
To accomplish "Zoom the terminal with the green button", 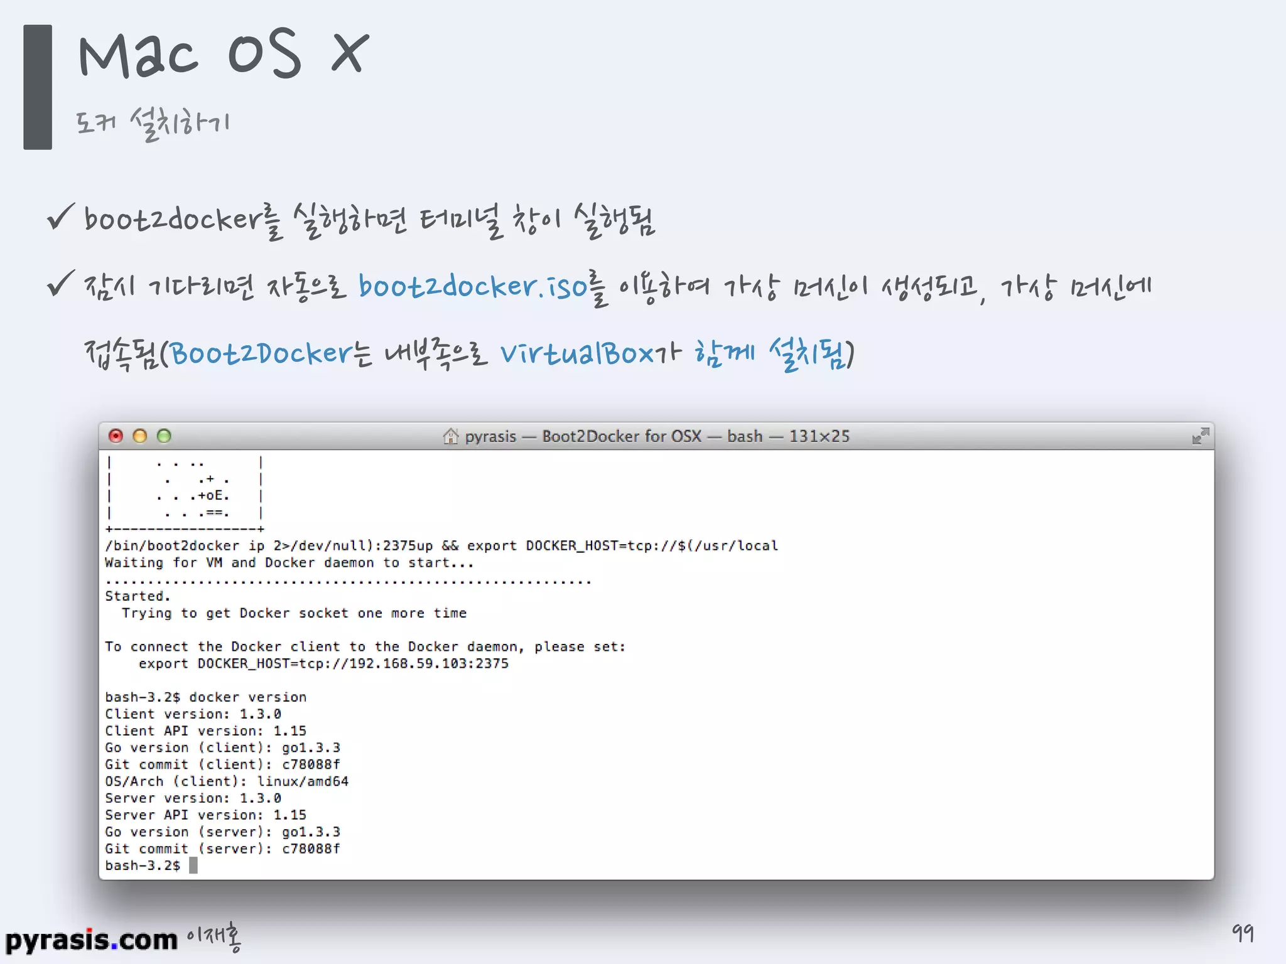I will tap(164, 436).
